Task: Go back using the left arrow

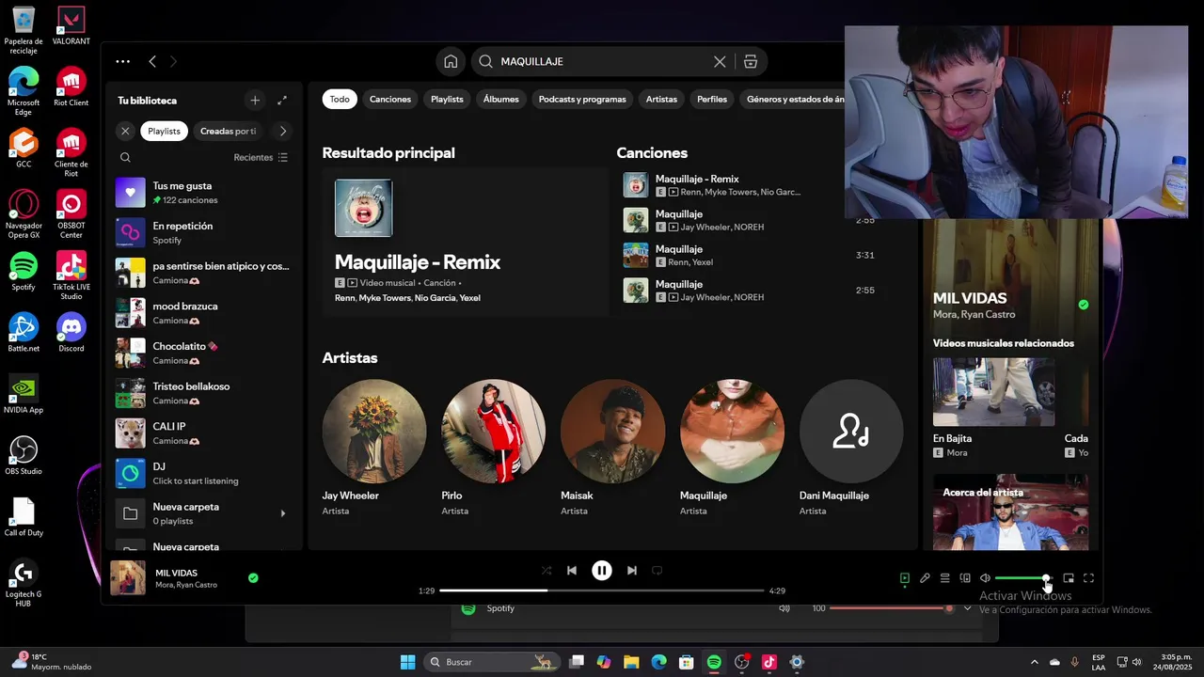Action: point(152,61)
